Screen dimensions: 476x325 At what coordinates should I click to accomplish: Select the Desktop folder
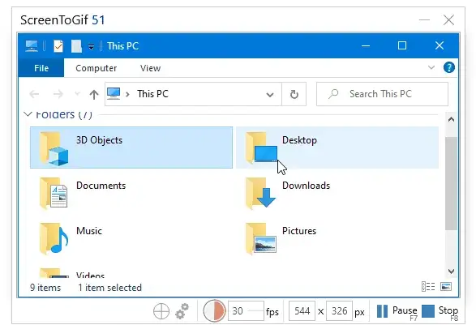(x=337, y=148)
